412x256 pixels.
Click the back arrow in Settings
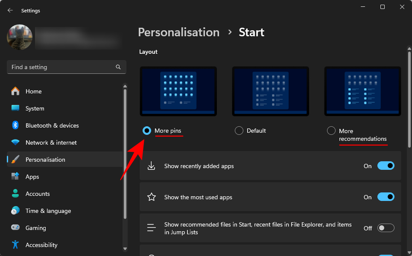10,10
